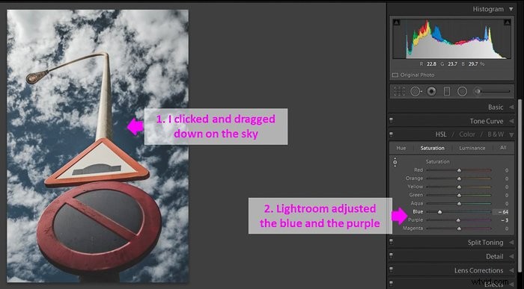The image size is (524, 289).
Task: Toggle the Split Toning panel on/off switch
Action: point(391,242)
